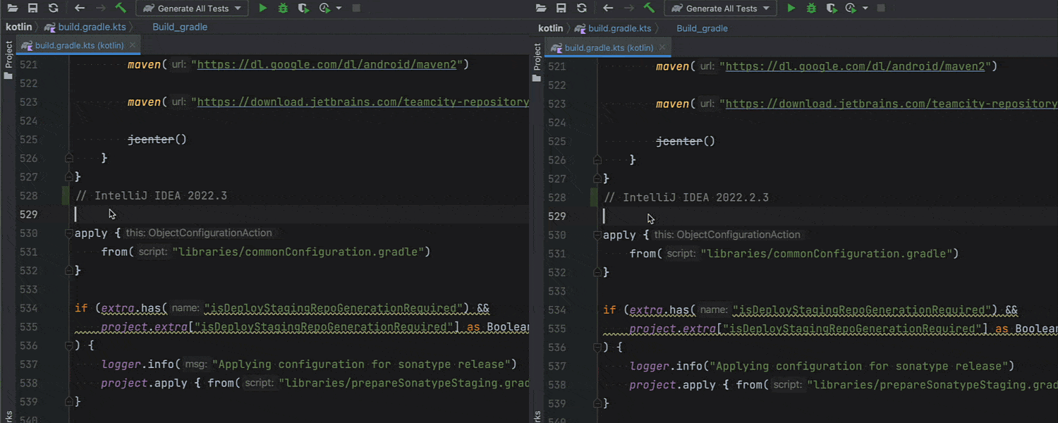Save all files via the toolbar
Screen dimensions: 1058x423
coord(32,8)
